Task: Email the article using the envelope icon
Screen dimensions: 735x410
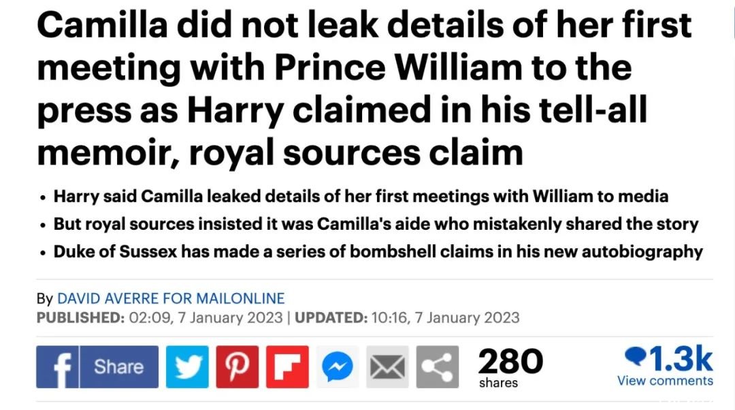Action: point(387,367)
